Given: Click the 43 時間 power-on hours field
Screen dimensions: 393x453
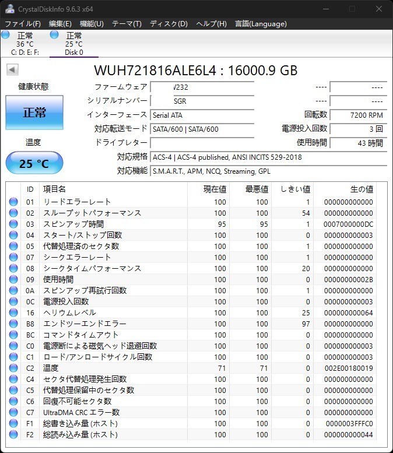Looking at the screenshot, I should pos(359,143).
